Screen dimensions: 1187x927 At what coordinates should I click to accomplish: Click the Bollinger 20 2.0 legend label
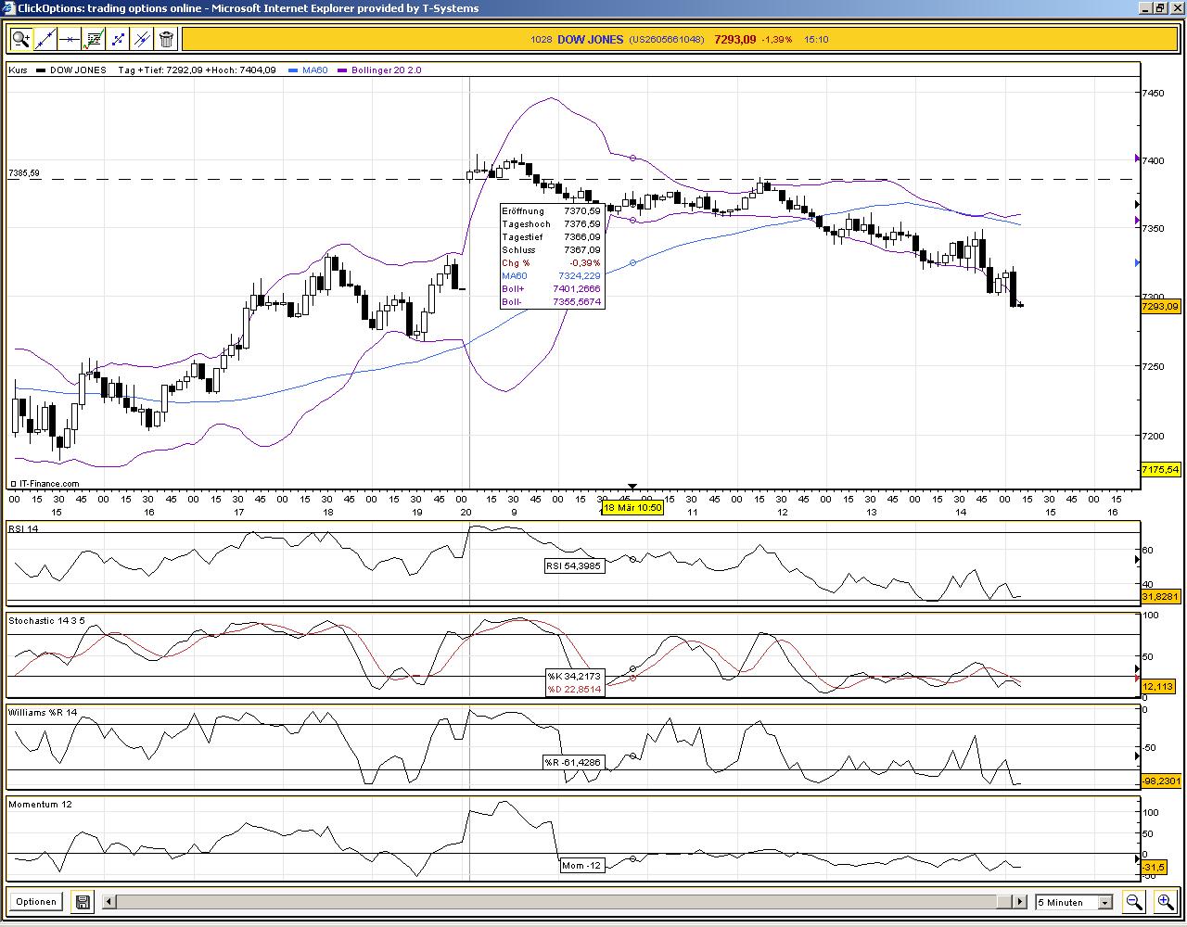pos(387,70)
